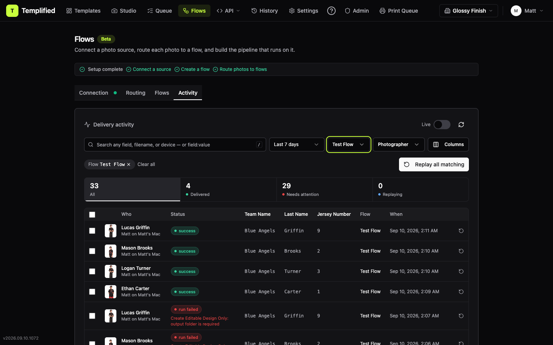Open the History page

tap(265, 11)
